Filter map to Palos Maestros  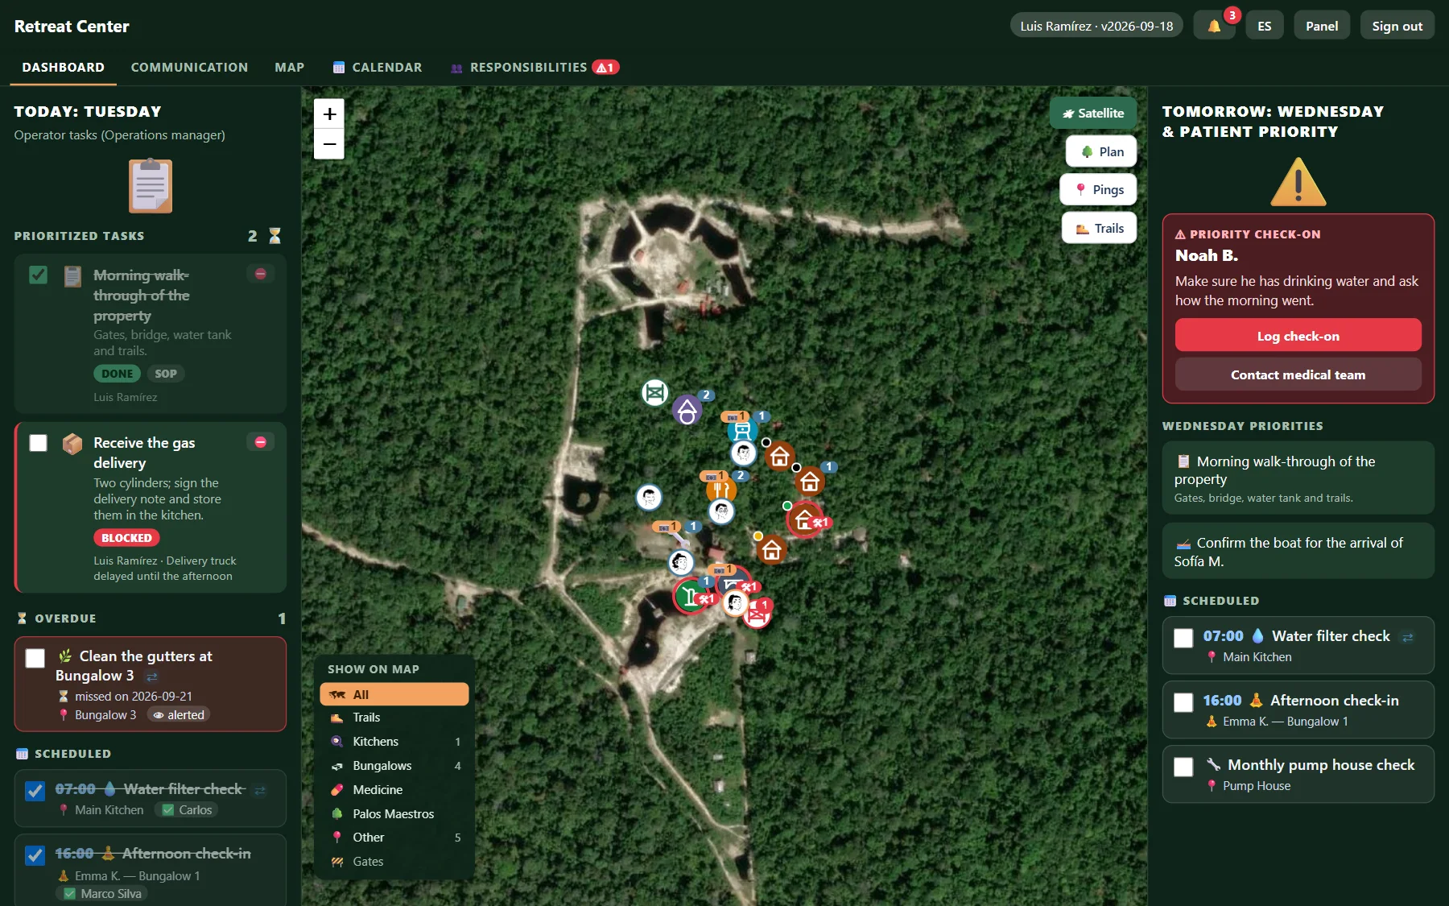tap(394, 814)
